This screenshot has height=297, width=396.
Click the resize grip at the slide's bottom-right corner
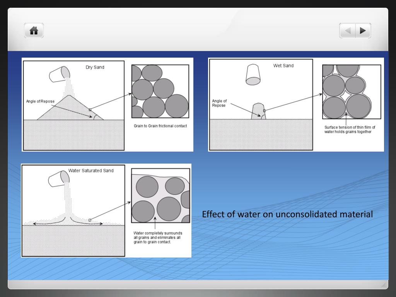pyautogui.click(x=384, y=285)
